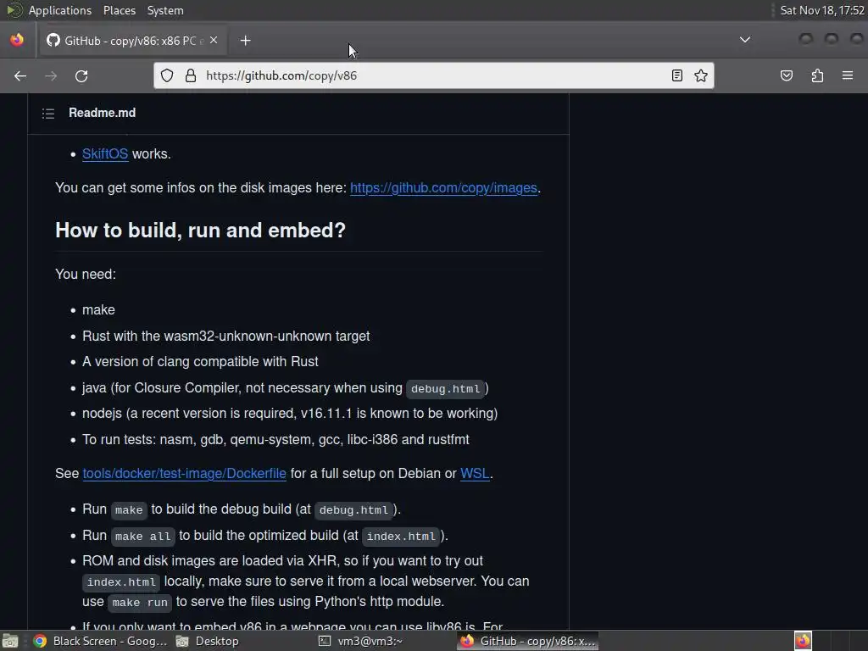The width and height of the screenshot is (868, 651).
Task: Click the show desktop icon in taskbar
Action: pos(10,641)
